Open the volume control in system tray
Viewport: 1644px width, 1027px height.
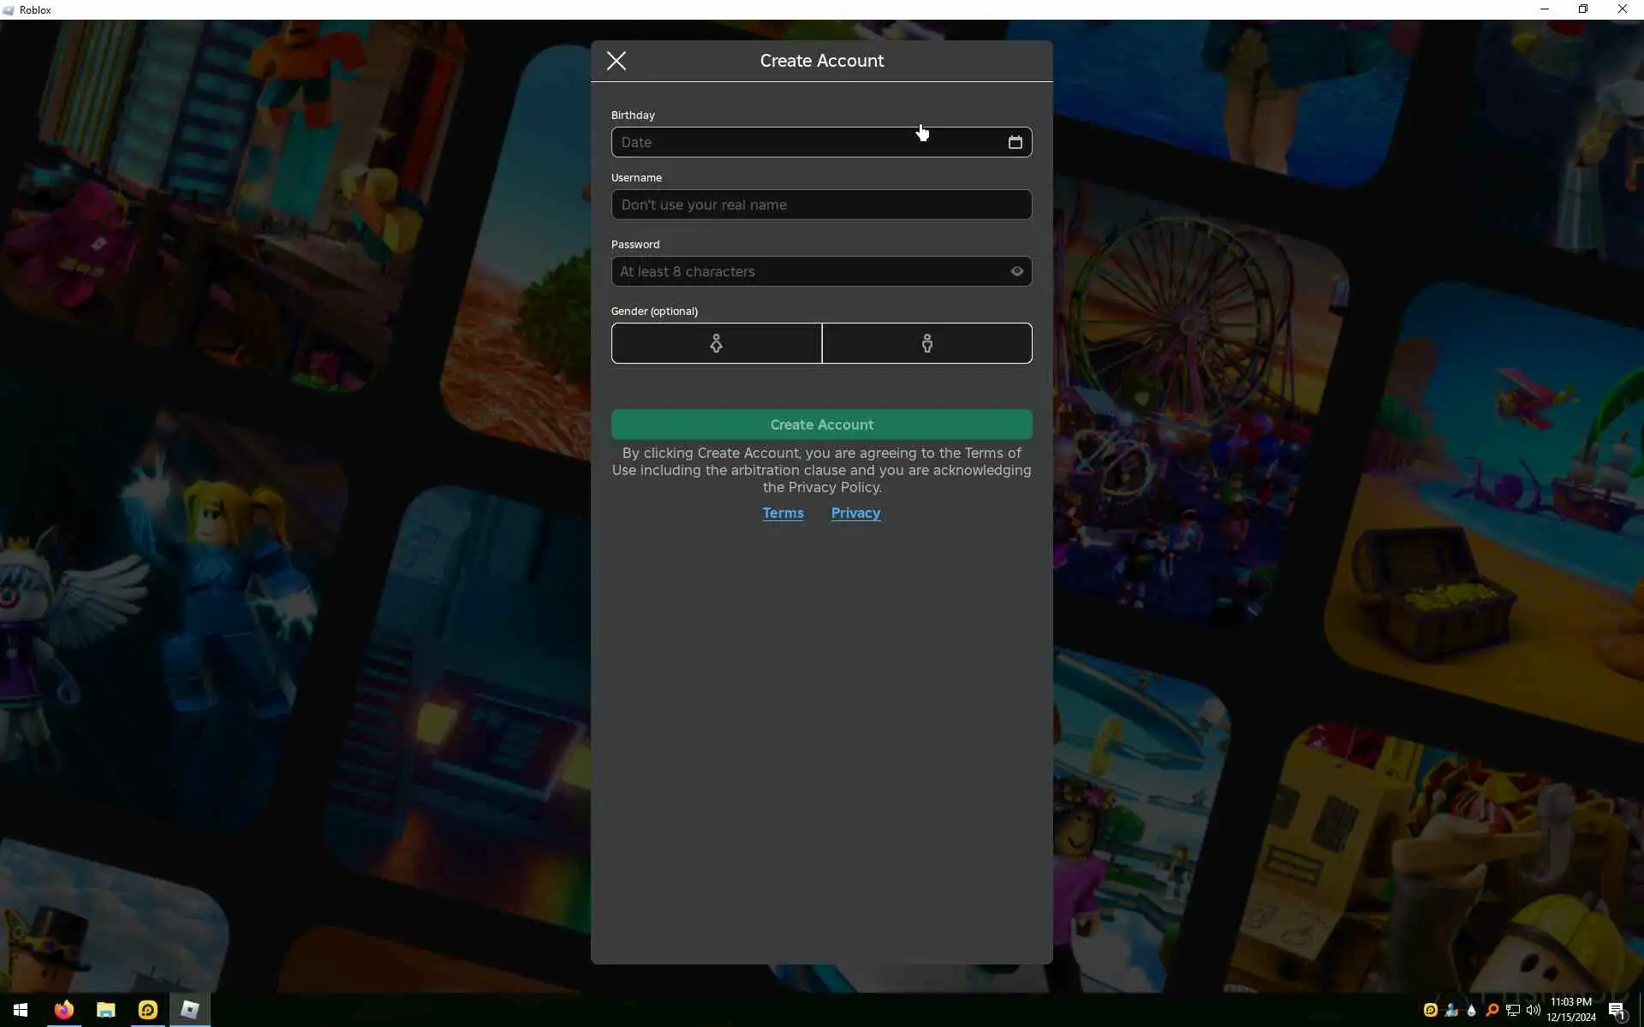coord(1533,1010)
